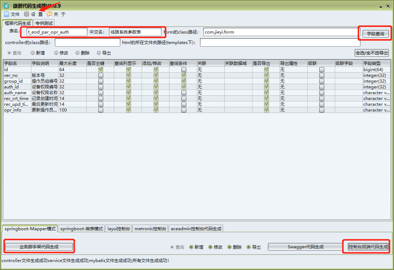Click the 业务脚手架代码生成 button
This screenshot has width=394, height=270.
[x=39, y=247]
